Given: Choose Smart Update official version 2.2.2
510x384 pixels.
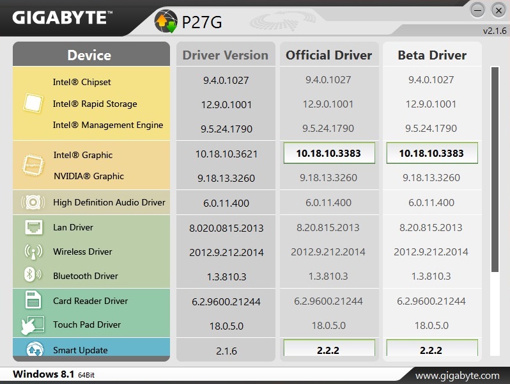Looking at the screenshot, I should tap(329, 349).
